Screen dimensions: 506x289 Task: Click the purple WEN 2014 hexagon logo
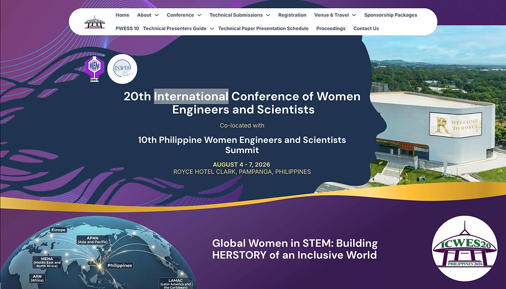coord(94,69)
